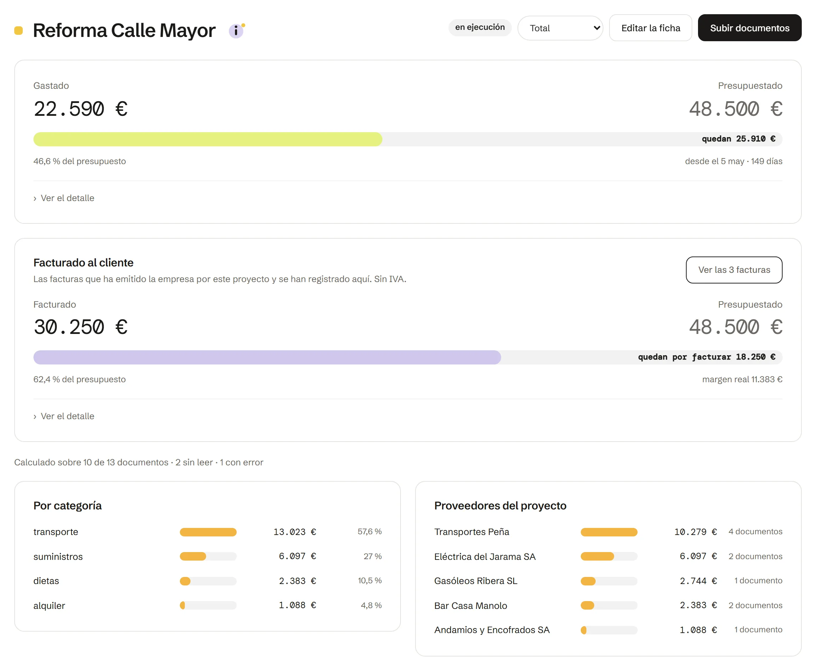Select the transporte category row
This screenshot has height=670, width=816.
coord(207,532)
